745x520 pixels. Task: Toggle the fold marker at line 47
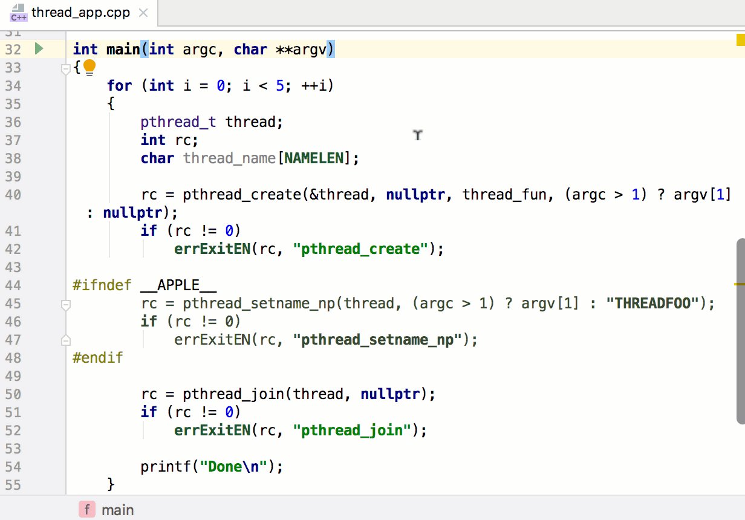coord(66,342)
